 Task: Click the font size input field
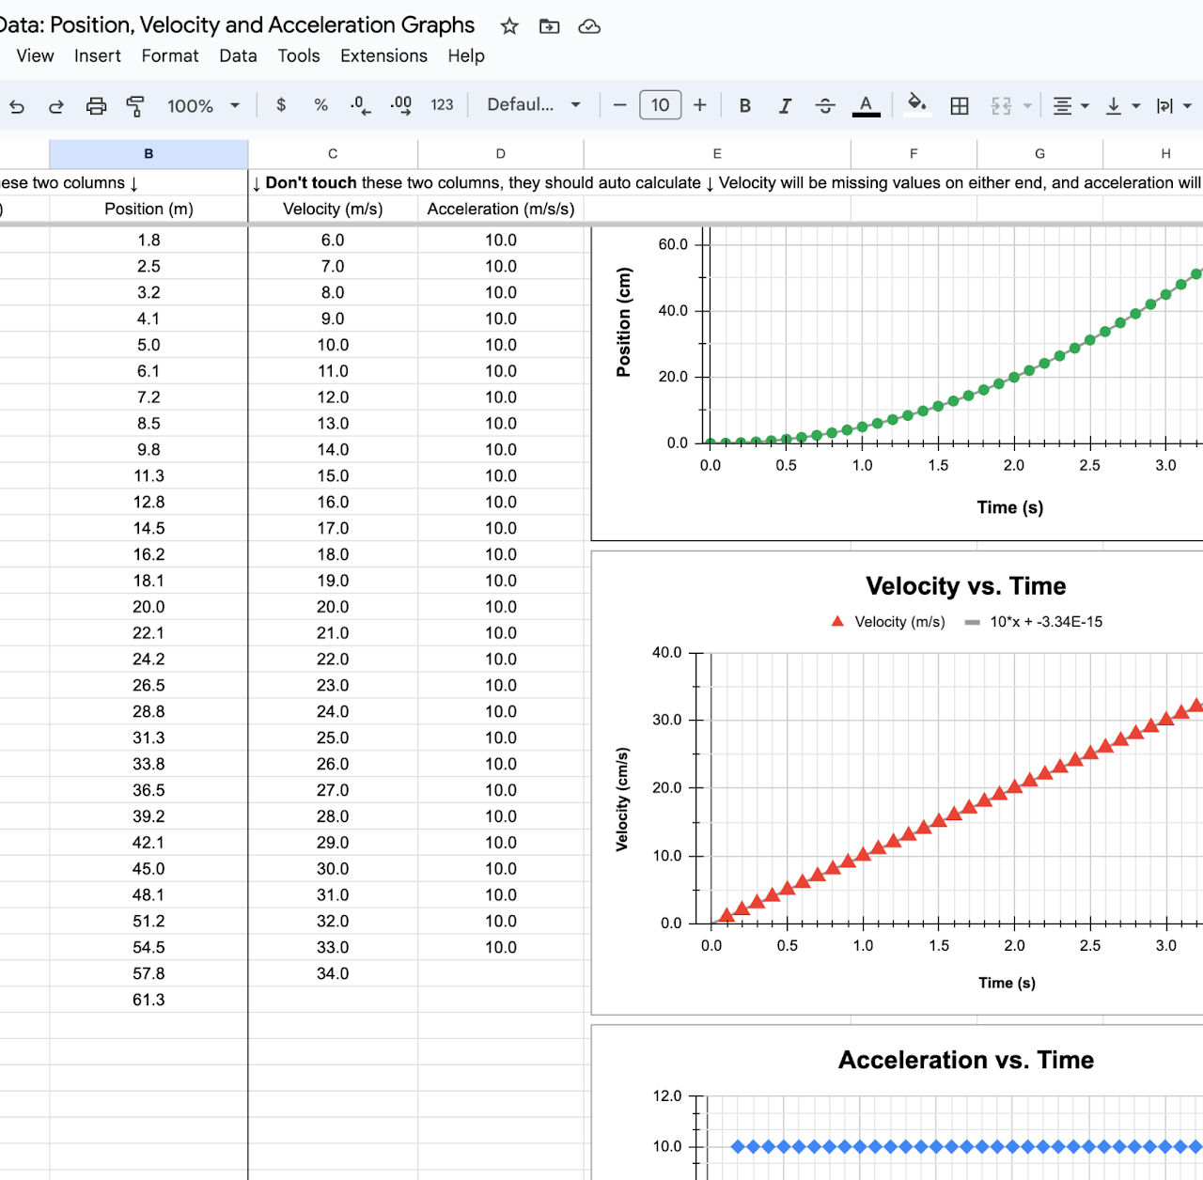click(660, 105)
